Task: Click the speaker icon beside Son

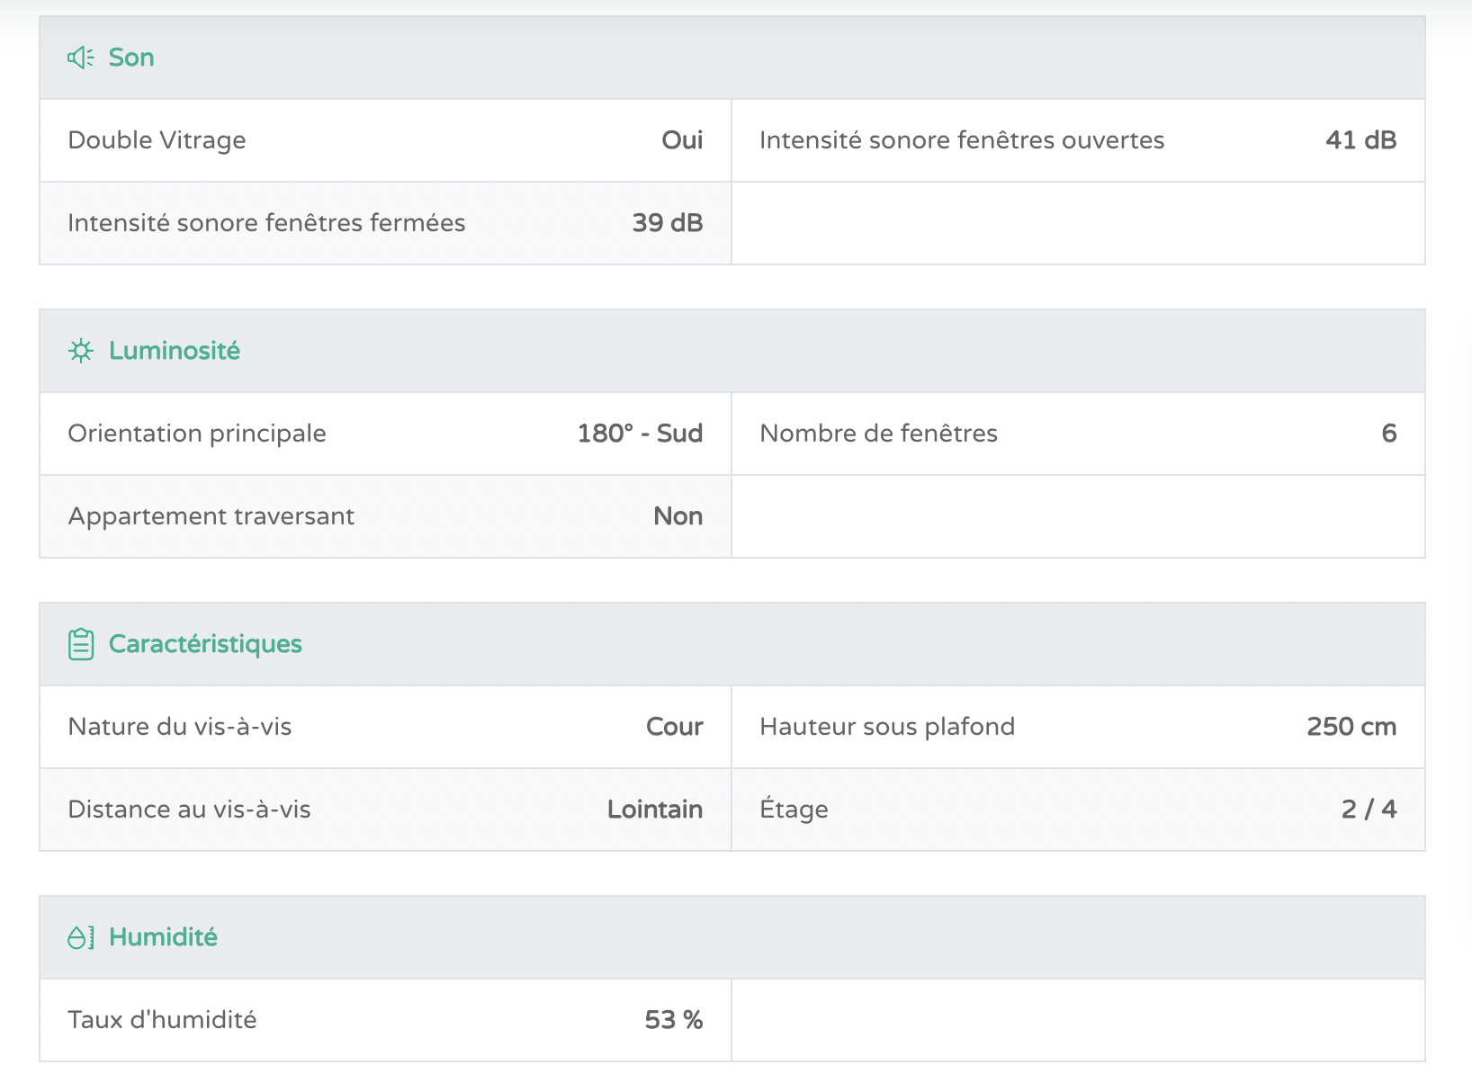Action: 81,58
